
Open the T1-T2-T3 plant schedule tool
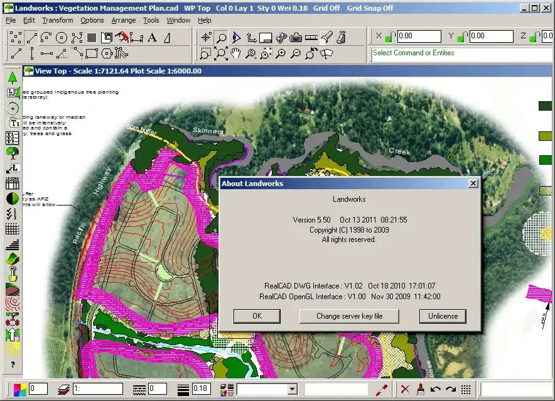pyautogui.click(x=13, y=138)
